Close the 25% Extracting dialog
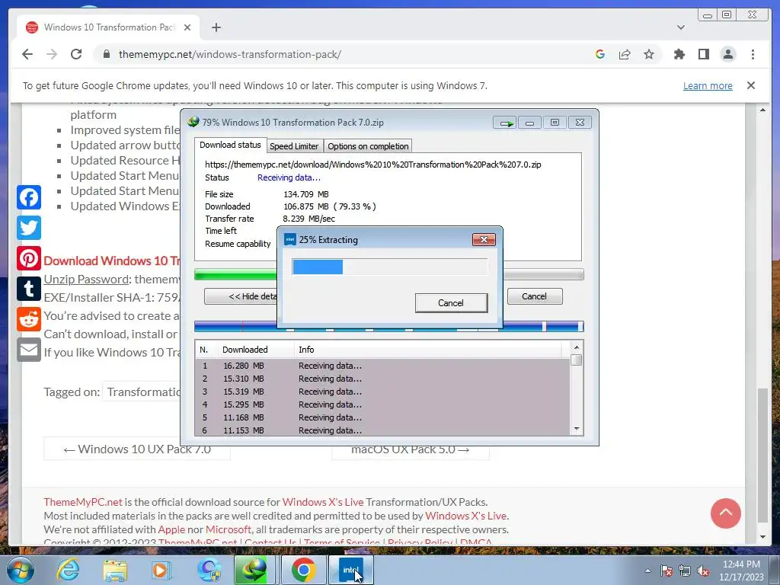Image resolution: width=780 pixels, height=585 pixels. (x=484, y=239)
